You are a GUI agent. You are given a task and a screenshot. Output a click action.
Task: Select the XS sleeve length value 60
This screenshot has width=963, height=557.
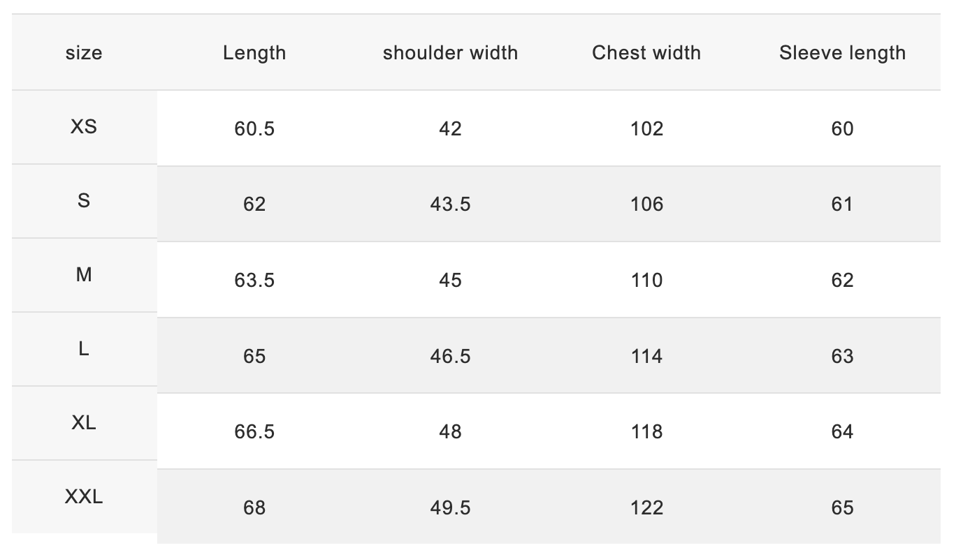(x=842, y=129)
